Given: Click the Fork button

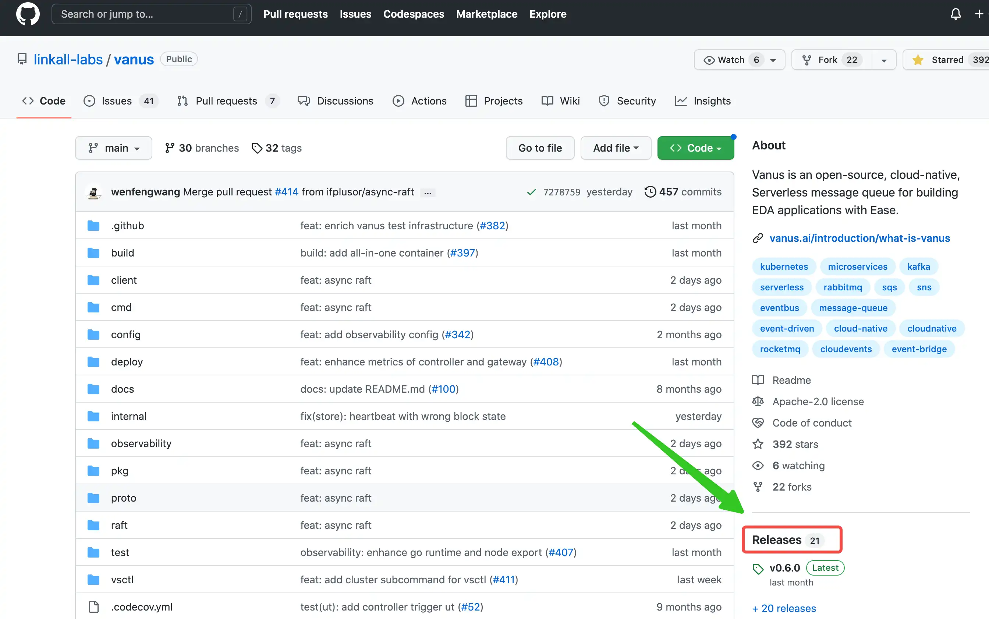Looking at the screenshot, I should 832,60.
